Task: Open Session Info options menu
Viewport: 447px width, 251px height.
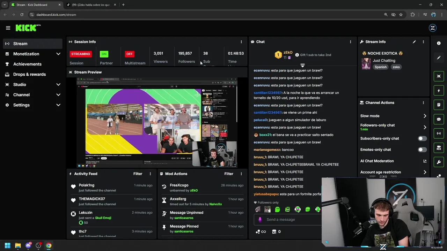Action: (x=241, y=42)
